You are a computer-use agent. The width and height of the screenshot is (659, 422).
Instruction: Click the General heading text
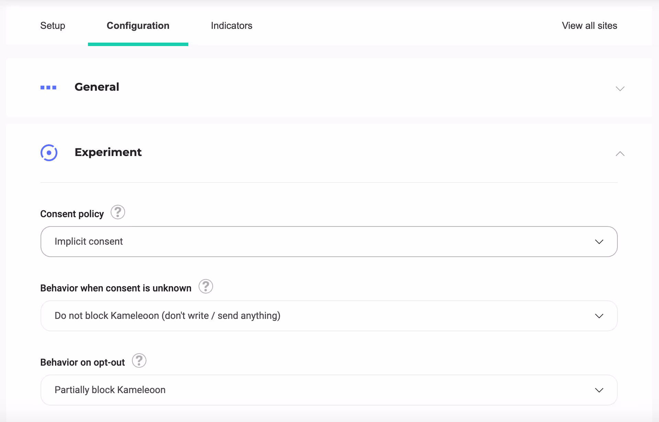pos(97,87)
